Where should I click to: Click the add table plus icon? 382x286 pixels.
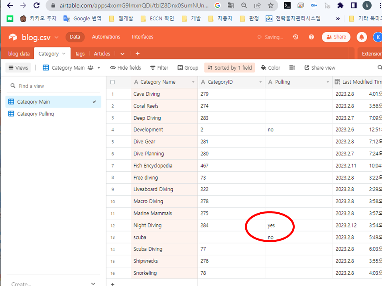(138, 54)
